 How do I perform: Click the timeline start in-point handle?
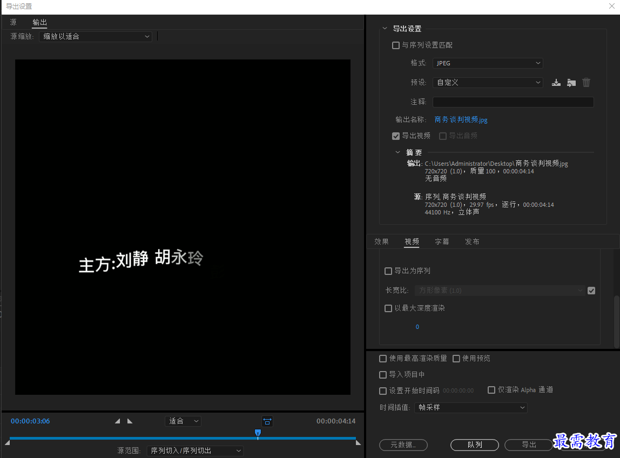tap(7, 442)
